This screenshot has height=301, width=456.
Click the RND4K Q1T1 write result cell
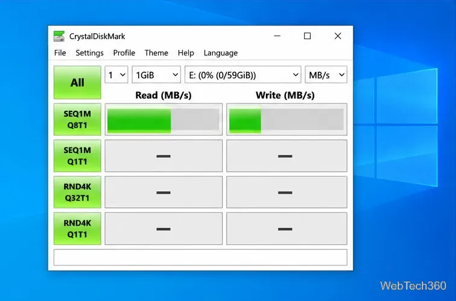287,229
